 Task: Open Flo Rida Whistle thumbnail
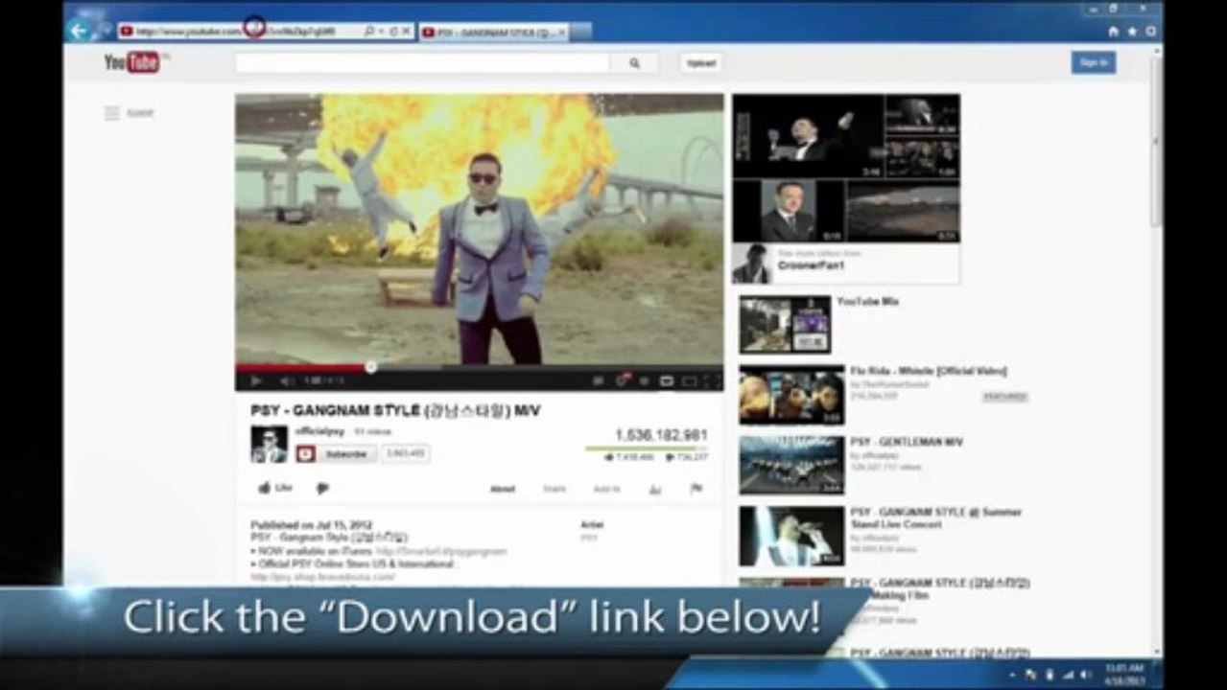point(791,395)
